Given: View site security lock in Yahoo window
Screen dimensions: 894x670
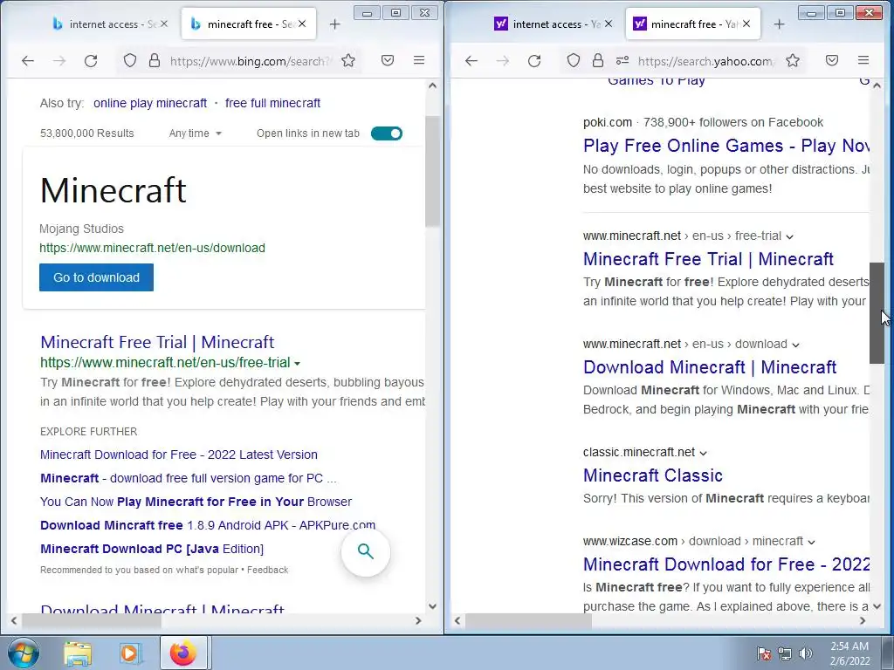Looking at the screenshot, I should coord(597,60).
